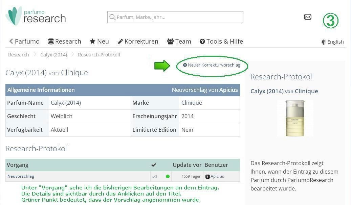Open Research-Protokoll breadcrumb
351x205 pixels.
tap(99, 55)
